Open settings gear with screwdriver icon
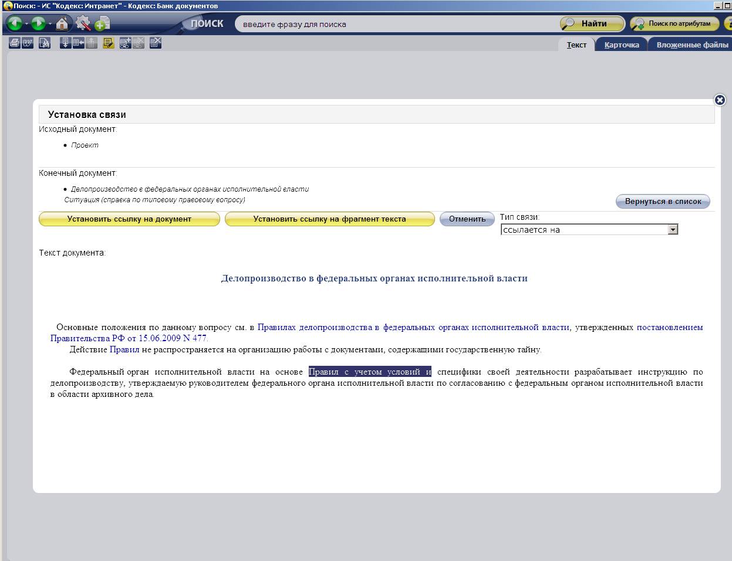This screenshot has height=561, width=732. [x=83, y=23]
